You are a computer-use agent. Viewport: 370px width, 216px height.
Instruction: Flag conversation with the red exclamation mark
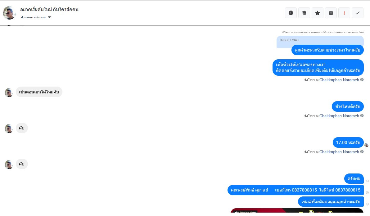click(344, 13)
